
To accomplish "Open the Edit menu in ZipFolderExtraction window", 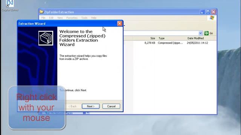I will (x=51, y=18).
